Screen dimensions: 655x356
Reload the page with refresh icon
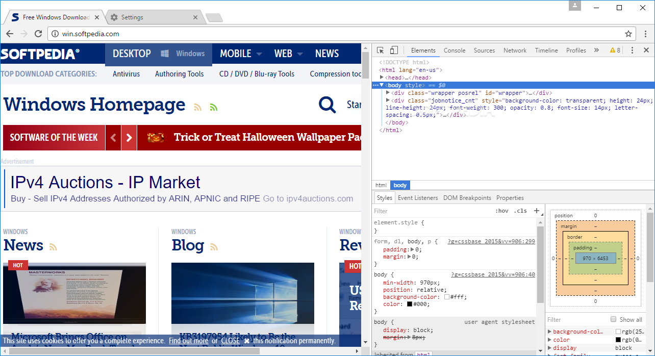click(38, 34)
